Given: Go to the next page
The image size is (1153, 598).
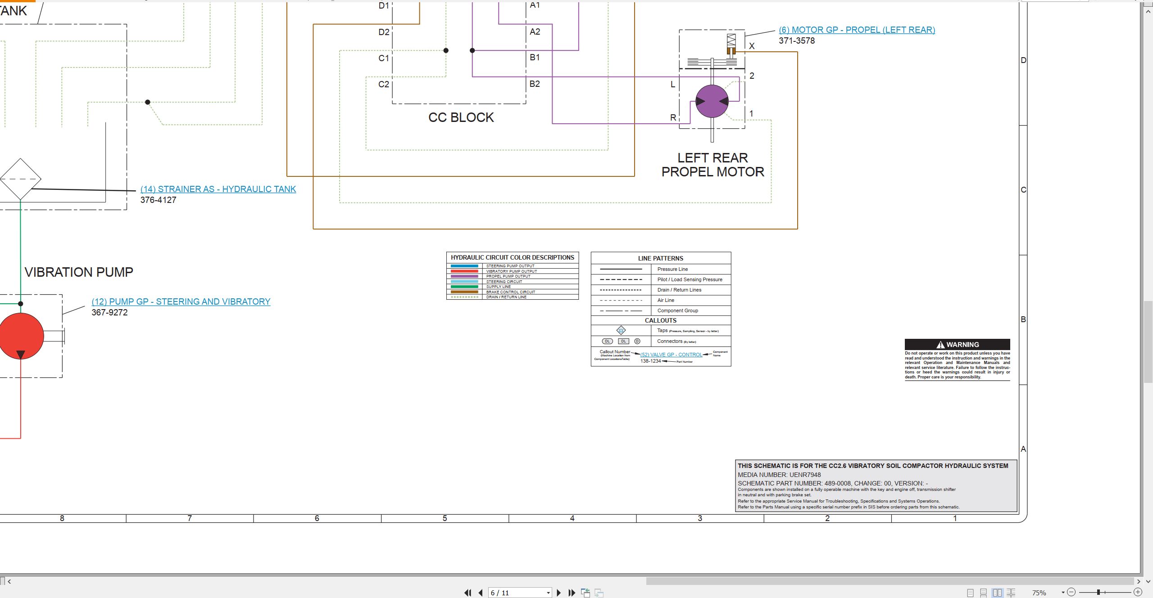Looking at the screenshot, I should pyautogui.click(x=559, y=593).
